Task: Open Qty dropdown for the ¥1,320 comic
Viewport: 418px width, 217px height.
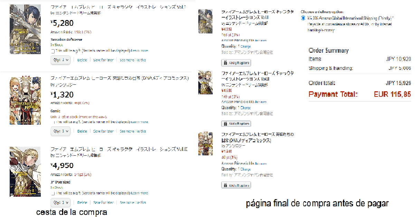Action: (x=61, y=131)
